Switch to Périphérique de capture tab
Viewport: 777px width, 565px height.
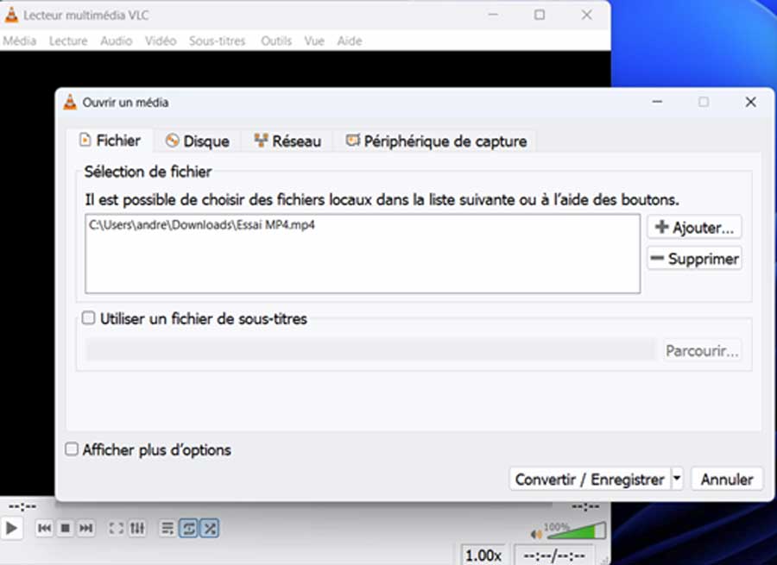pyautogui.click(x=436, y=141)
